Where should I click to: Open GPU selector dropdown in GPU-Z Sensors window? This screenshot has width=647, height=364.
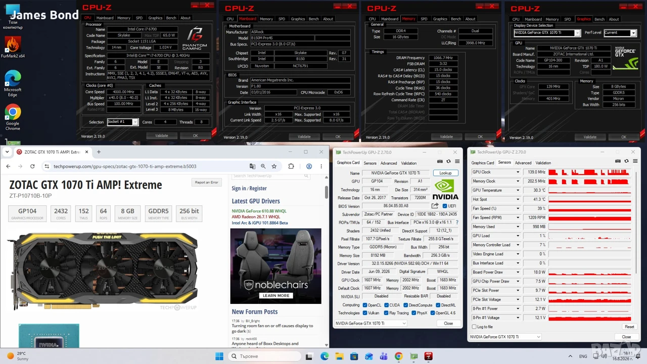(505, 337)
